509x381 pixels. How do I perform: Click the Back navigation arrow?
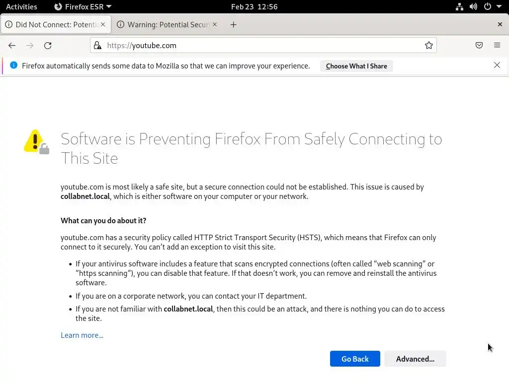click(x=12, y=45)
